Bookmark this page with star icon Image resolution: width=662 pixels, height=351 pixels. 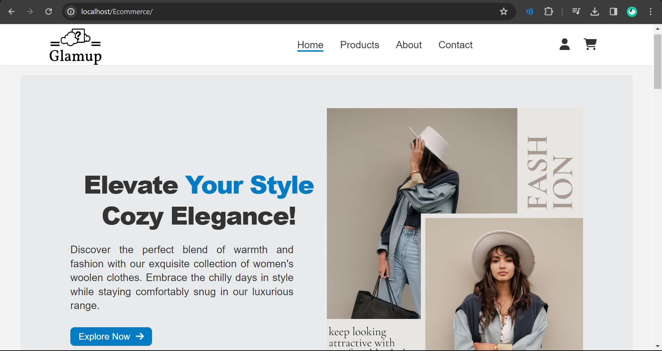[x=504, y=12]
